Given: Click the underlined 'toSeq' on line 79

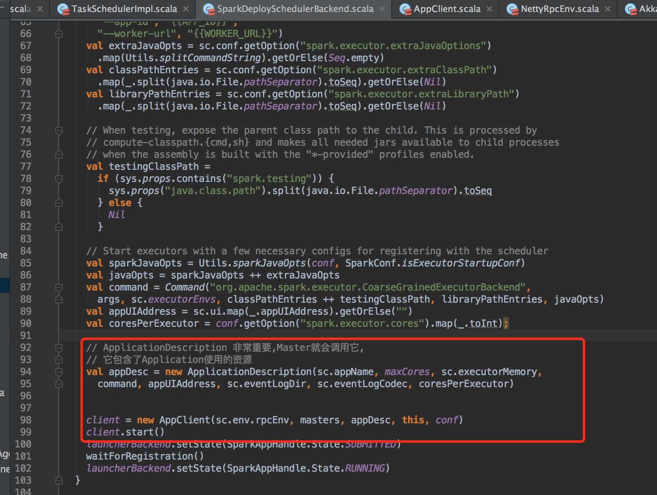Looking at the screenshot, I should [x=477, y=191].
